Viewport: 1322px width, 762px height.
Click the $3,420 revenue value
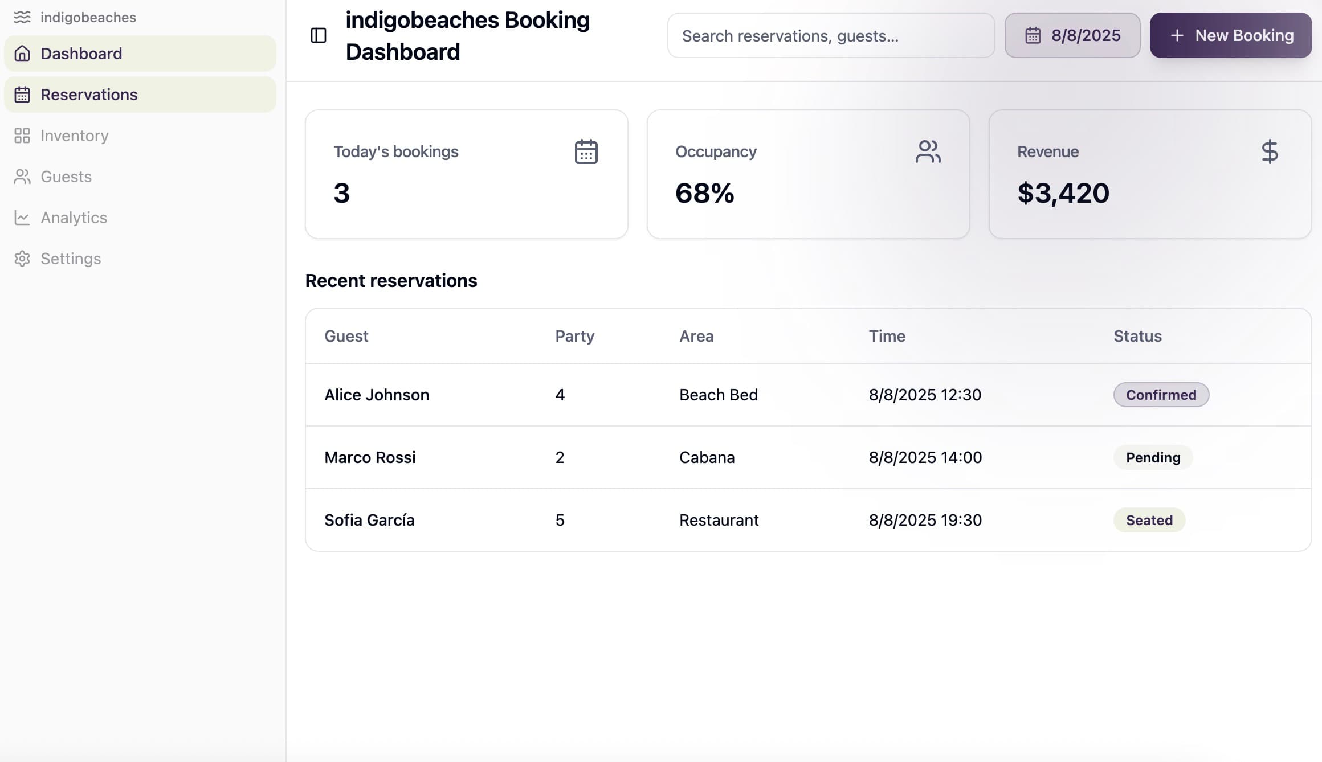coord(1063,193)
